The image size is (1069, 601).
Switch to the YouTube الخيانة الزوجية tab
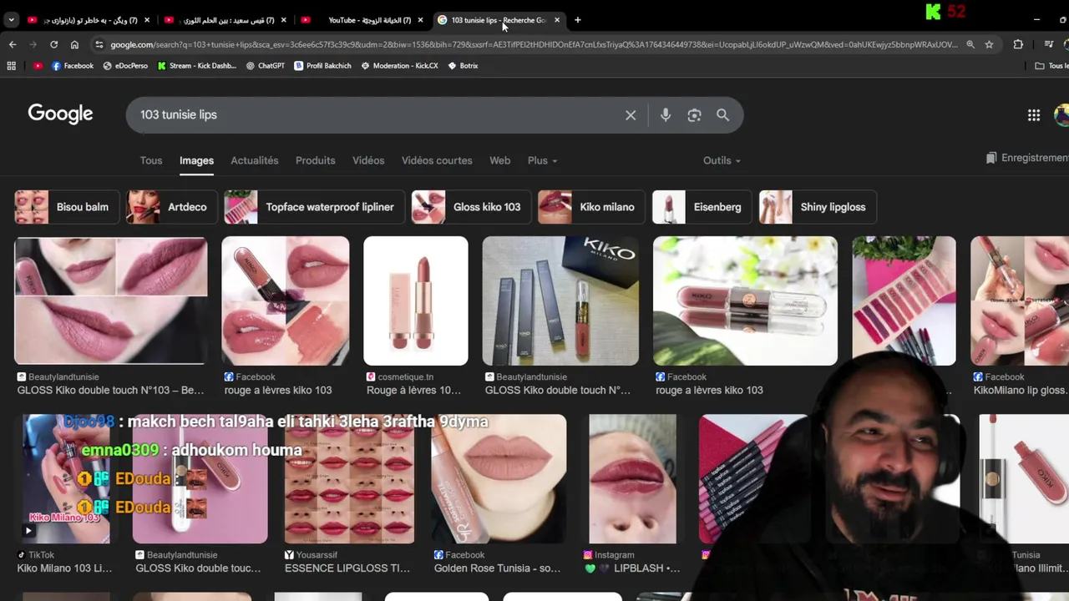click(364, 20)
